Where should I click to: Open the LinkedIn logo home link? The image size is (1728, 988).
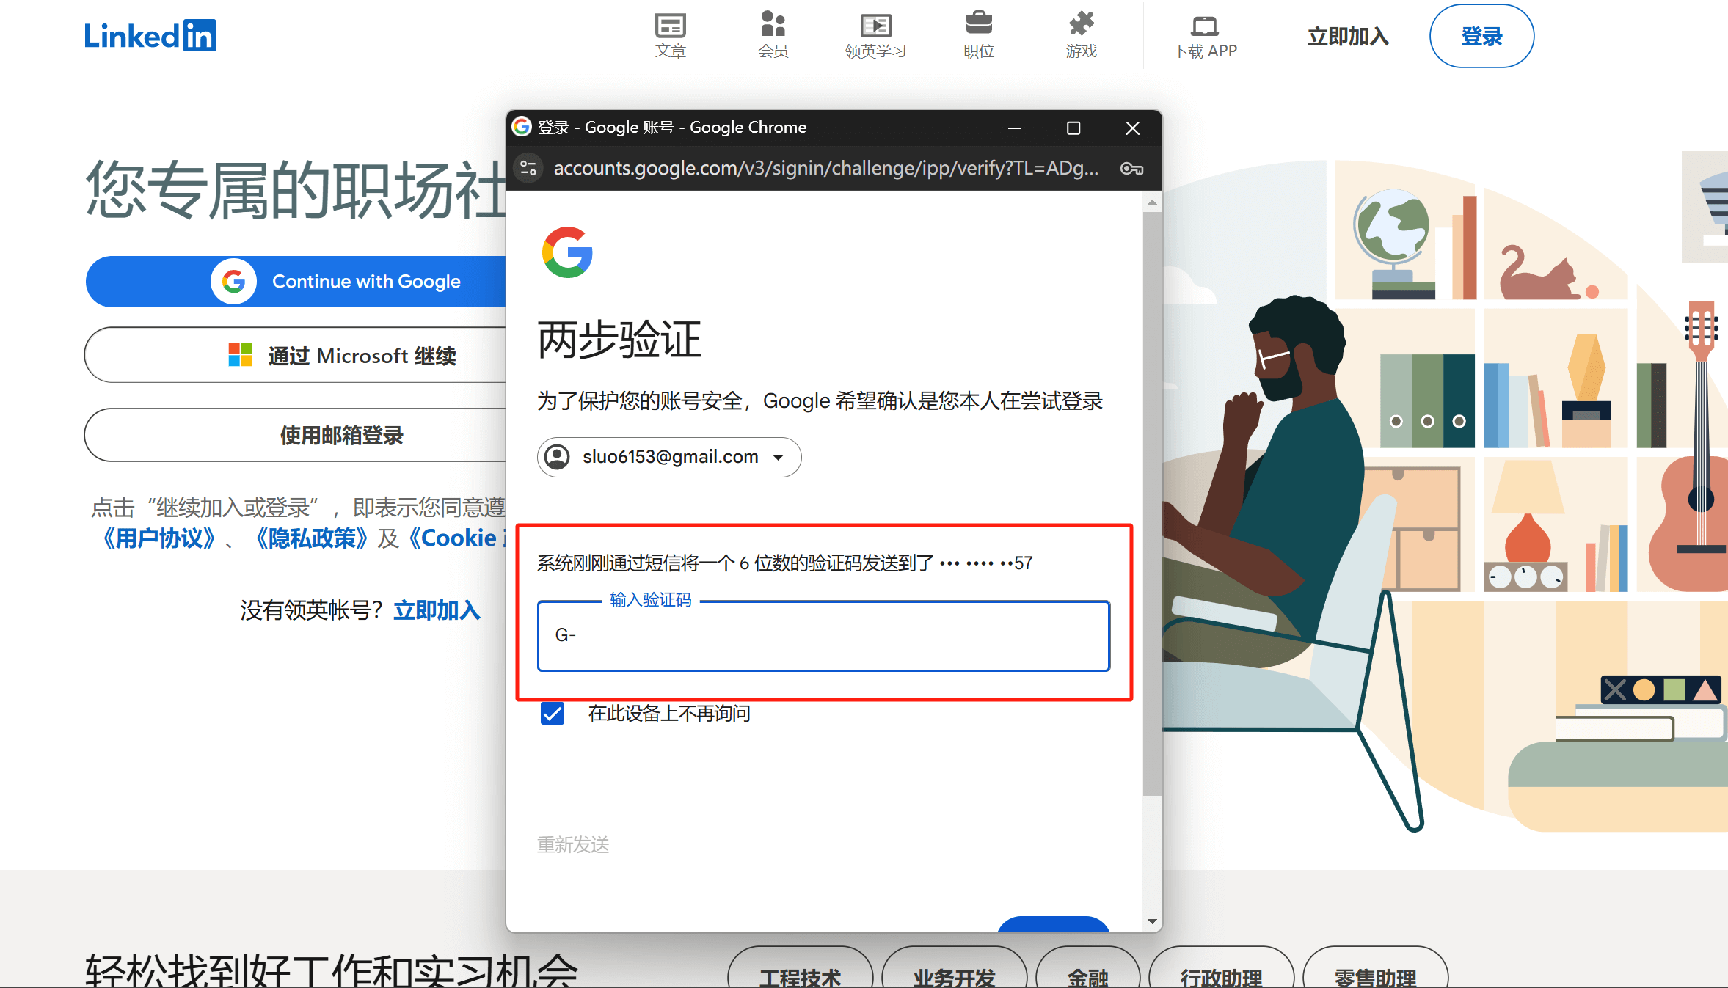pos(150,35)
